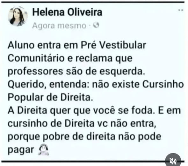Screen dimensions: 188x166
Task: Click the word 'esquerda.' in the post
Action: pos(122,72)
